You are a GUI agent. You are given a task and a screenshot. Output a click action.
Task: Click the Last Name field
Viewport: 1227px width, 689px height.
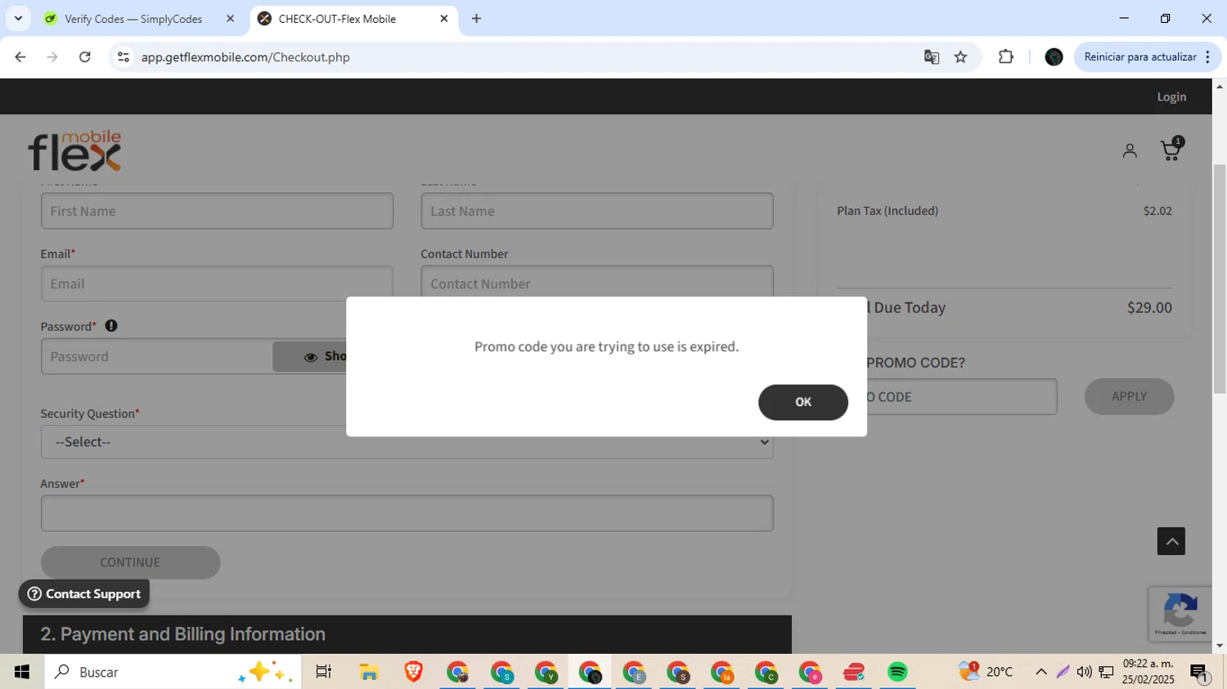pos(596,211)
